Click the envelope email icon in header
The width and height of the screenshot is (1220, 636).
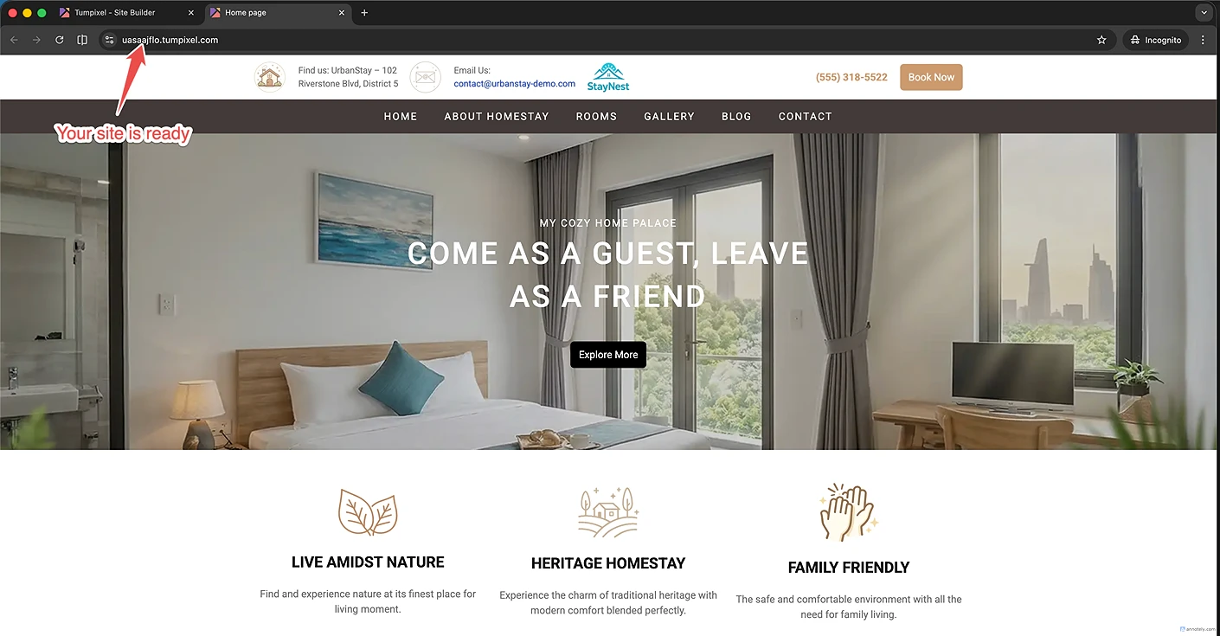coord(425,77)
